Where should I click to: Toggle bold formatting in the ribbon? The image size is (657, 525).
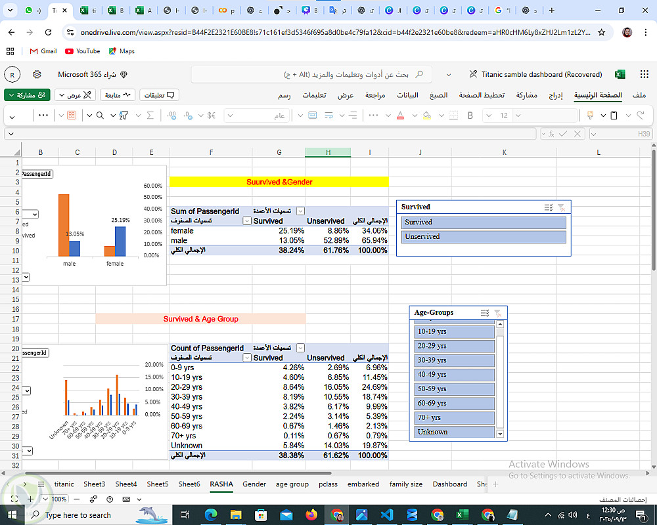(x=470, y=115)
